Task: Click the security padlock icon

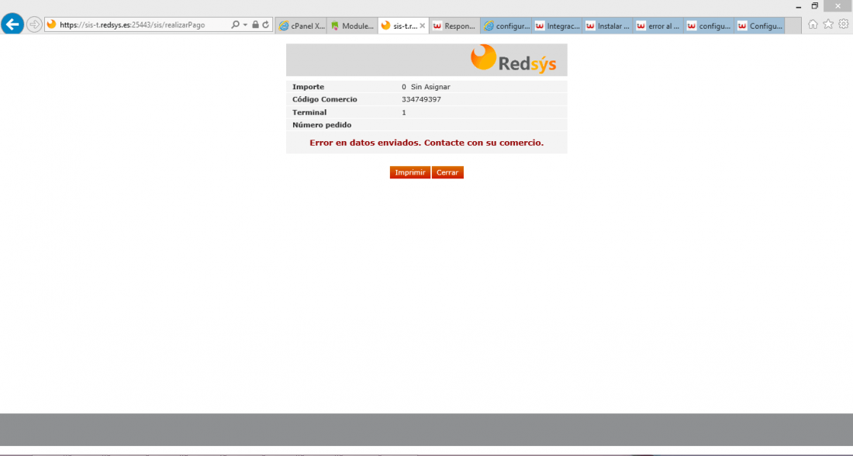Action: (x=255, y=25)
